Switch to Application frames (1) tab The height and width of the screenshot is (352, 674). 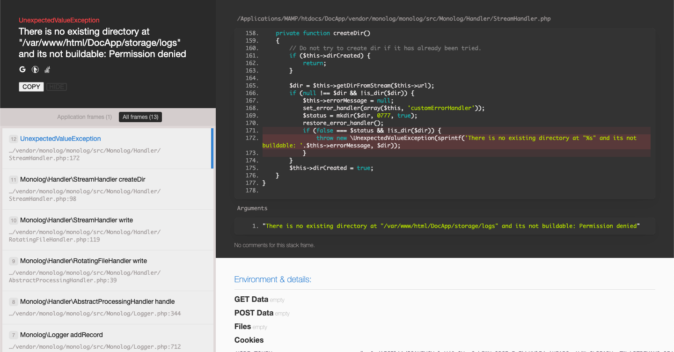click(x=85, y=117)
